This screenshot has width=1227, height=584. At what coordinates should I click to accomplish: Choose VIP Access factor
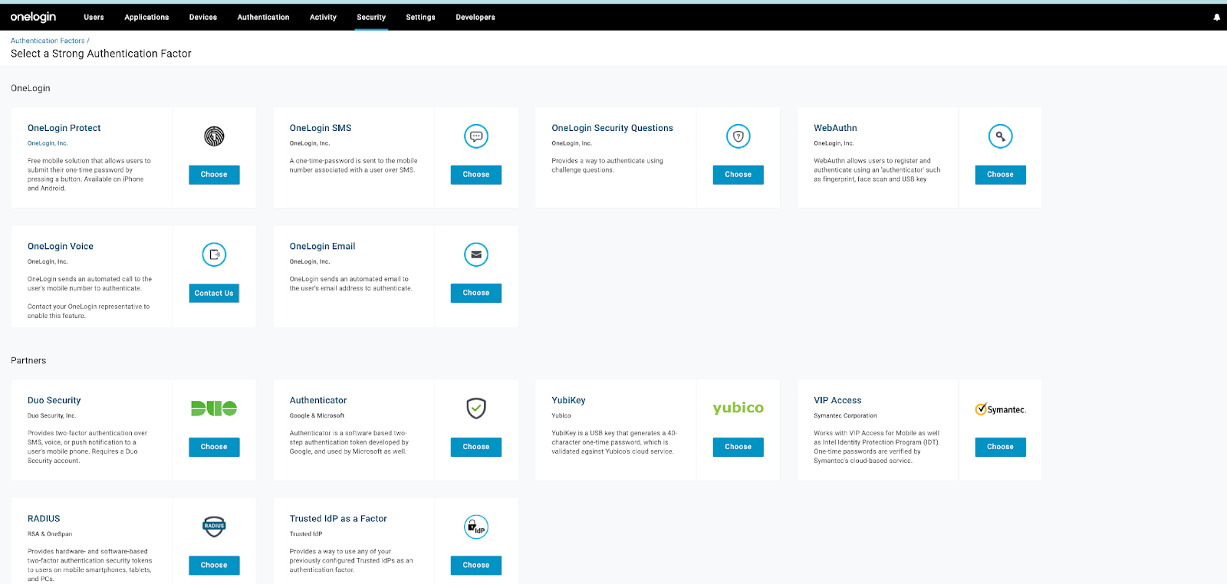tap(1001, 447)
